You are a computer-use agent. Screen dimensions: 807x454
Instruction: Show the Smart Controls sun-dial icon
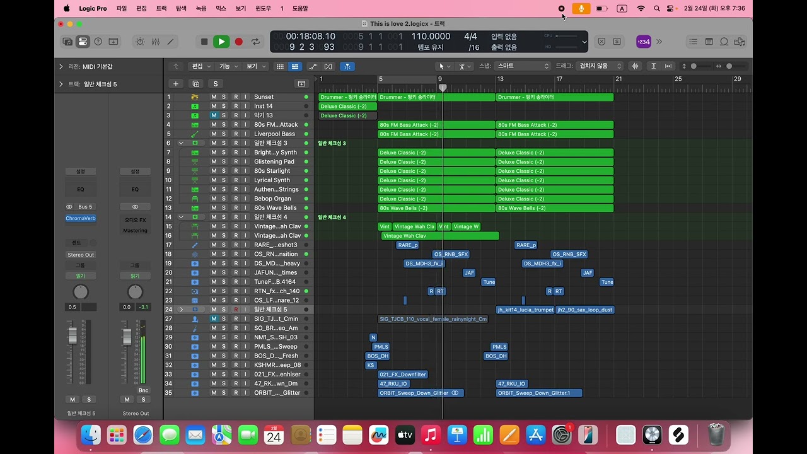[140, 42]
